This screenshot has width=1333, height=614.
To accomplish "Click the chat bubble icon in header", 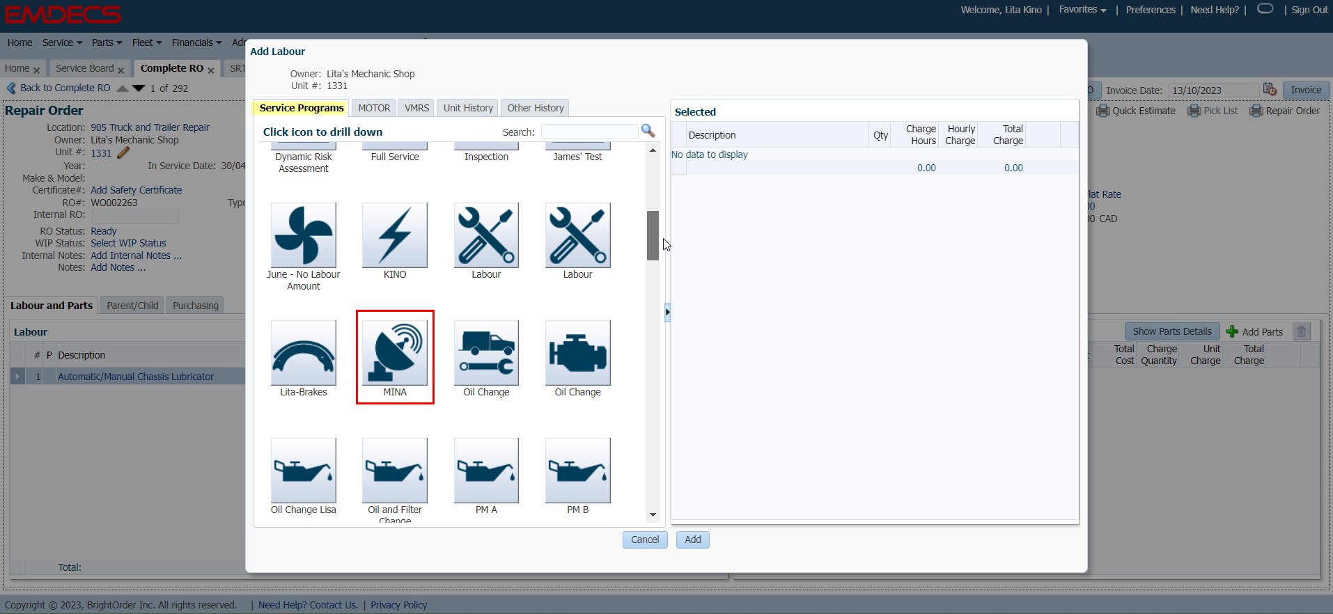I will 1265,9.
